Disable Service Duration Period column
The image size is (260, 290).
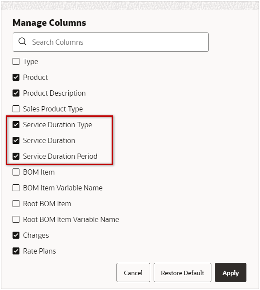click(16, 156)
